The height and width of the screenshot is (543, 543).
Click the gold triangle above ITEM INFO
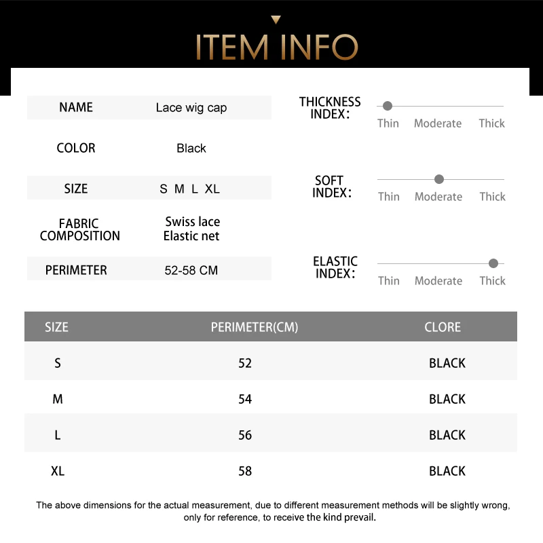coord(276,20)
